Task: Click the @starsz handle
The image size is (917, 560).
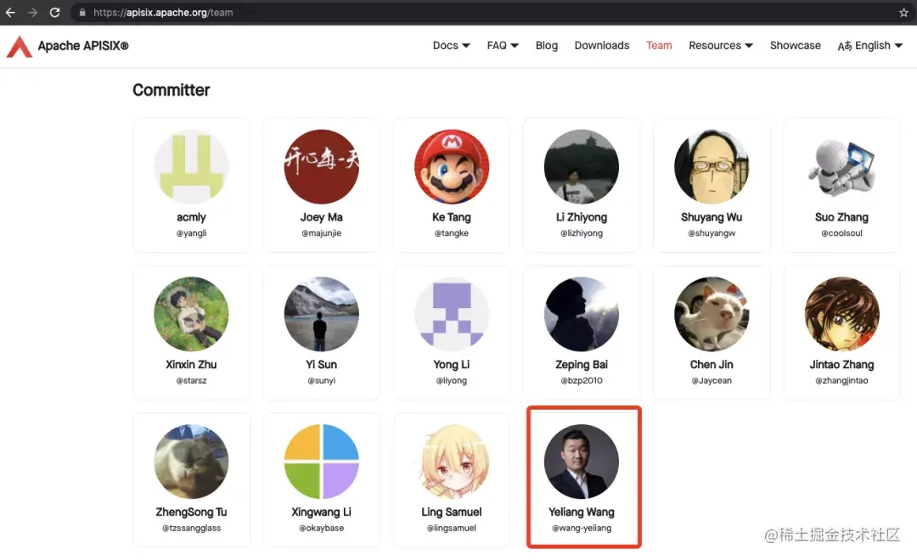Action: (191, 380)
